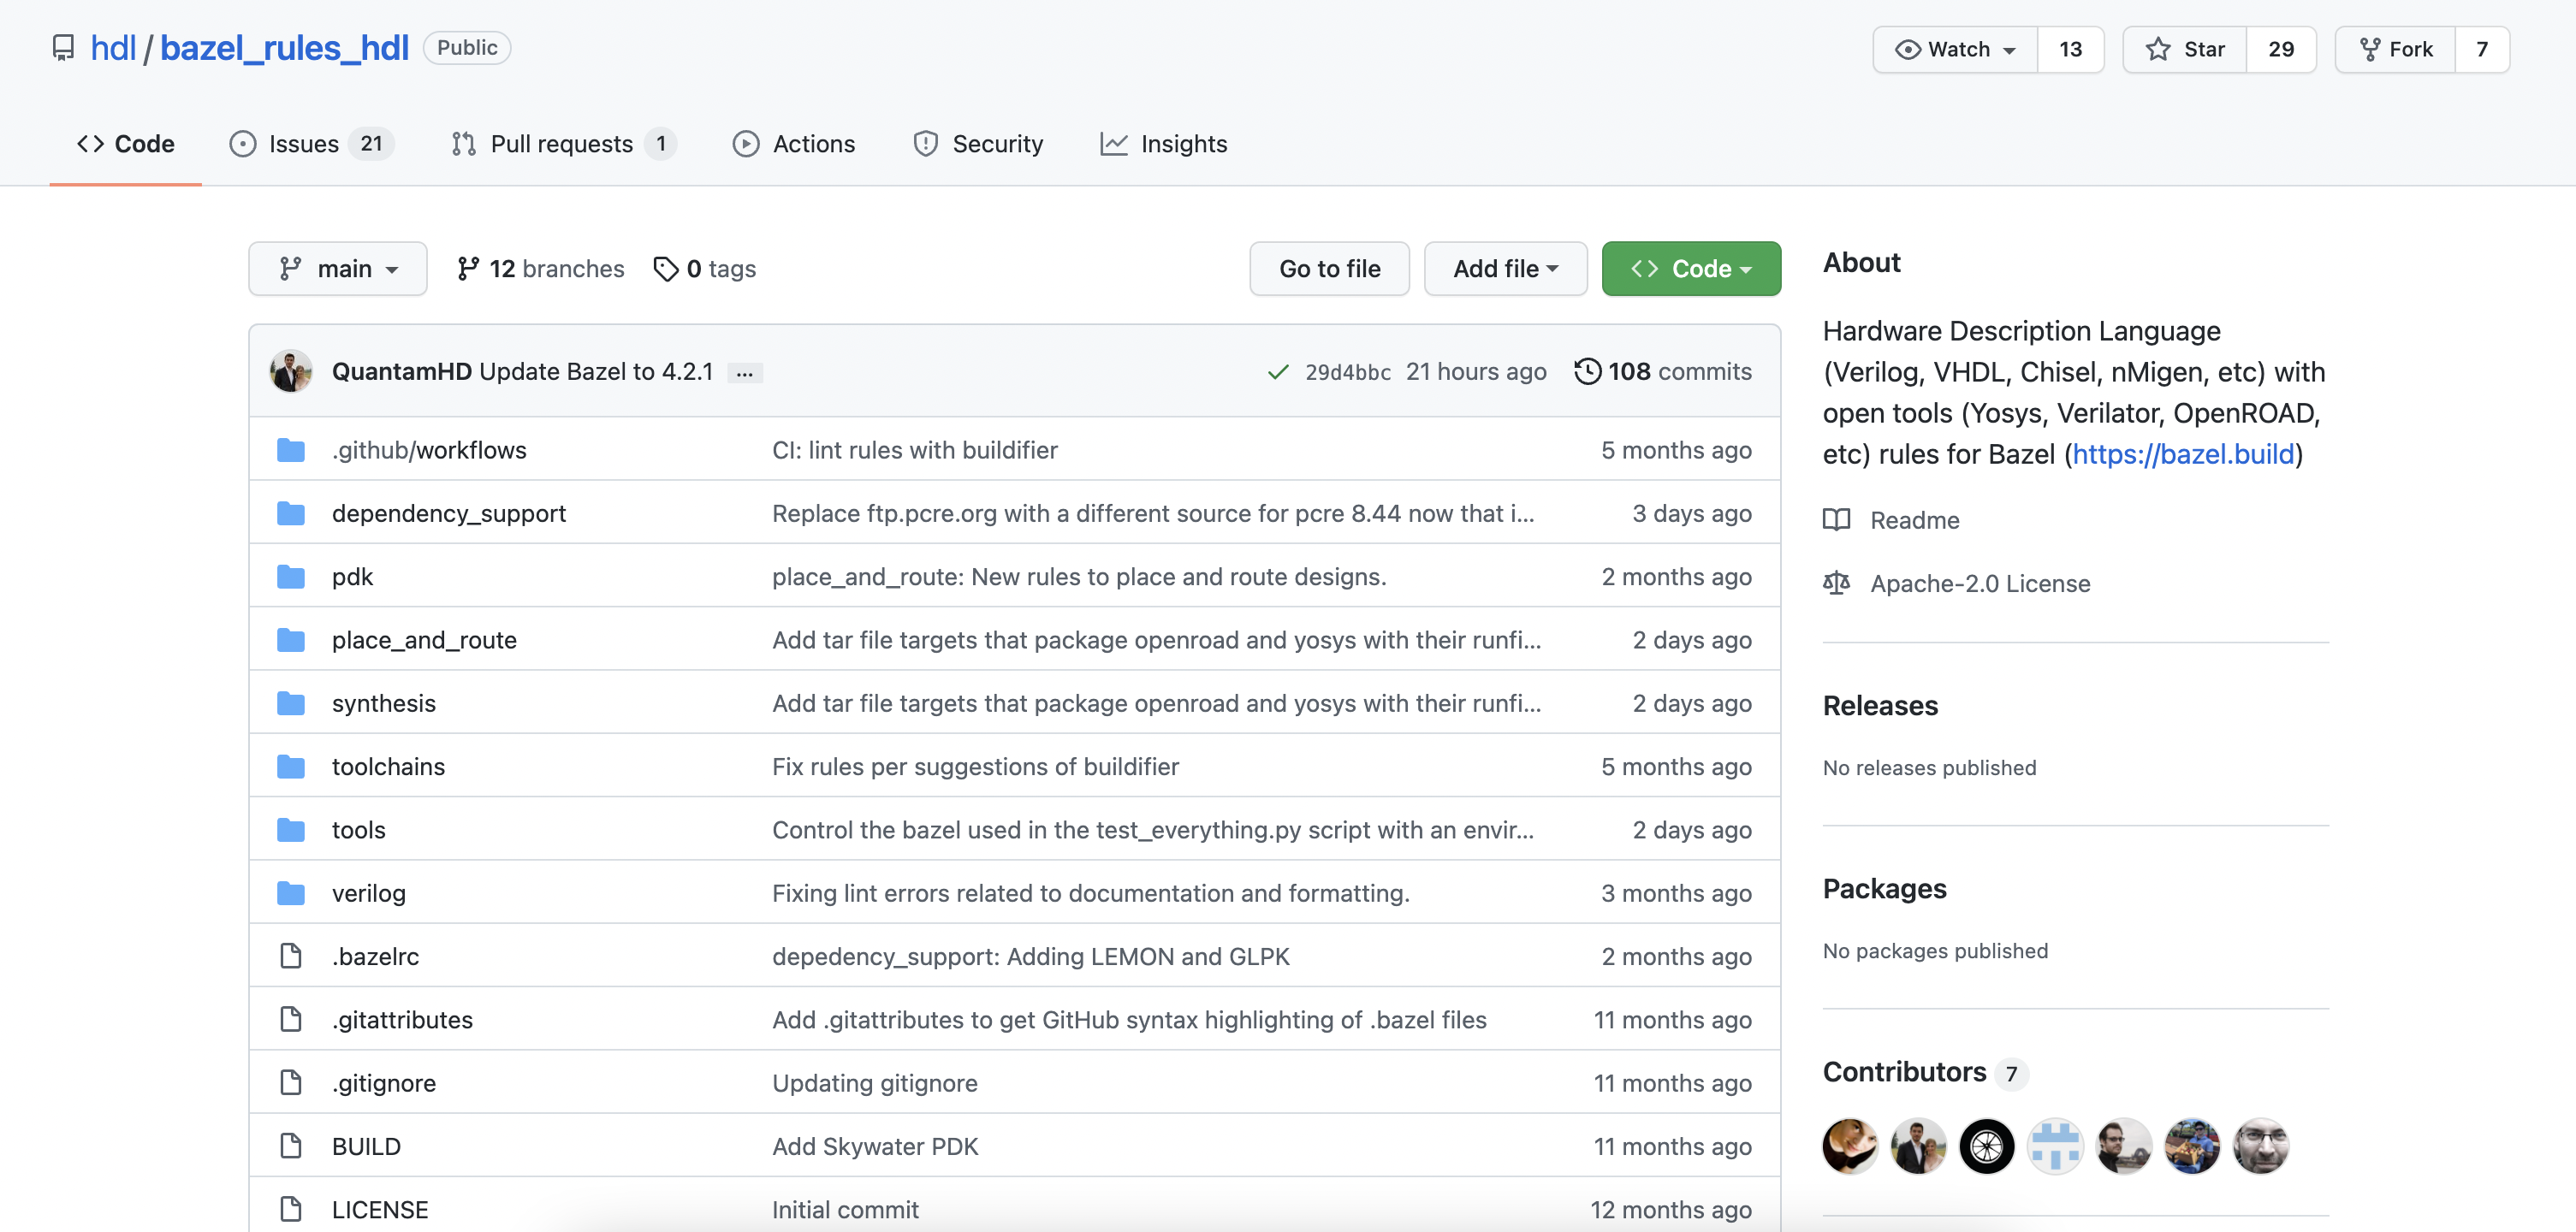Expand the green Code clone dropdown
Viewport: 2576px width, 1232px height.
[1690, 269]
